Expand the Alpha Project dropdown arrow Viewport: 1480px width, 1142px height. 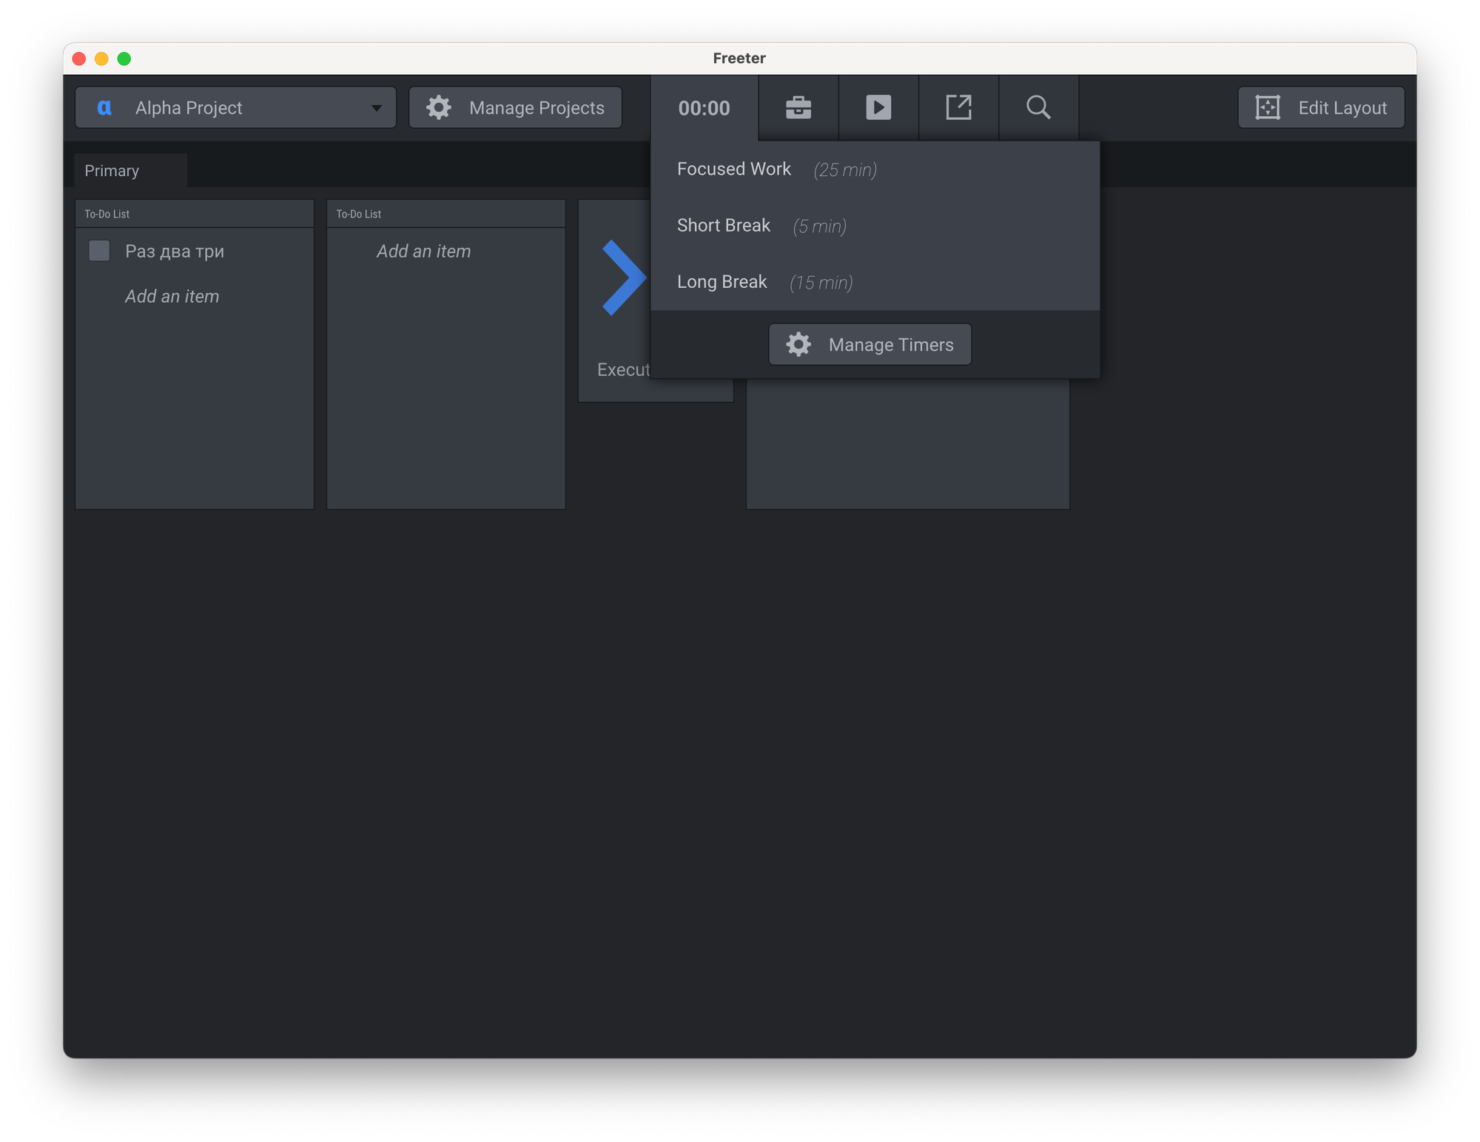click(376, 108)
